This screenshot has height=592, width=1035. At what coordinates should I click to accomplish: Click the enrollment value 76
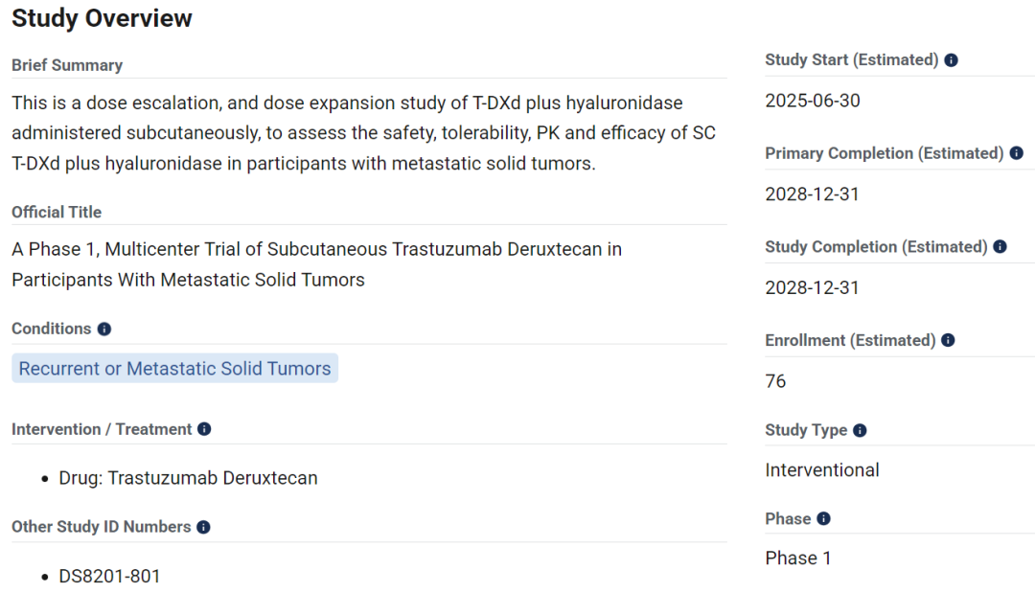[x=775, y=381]
